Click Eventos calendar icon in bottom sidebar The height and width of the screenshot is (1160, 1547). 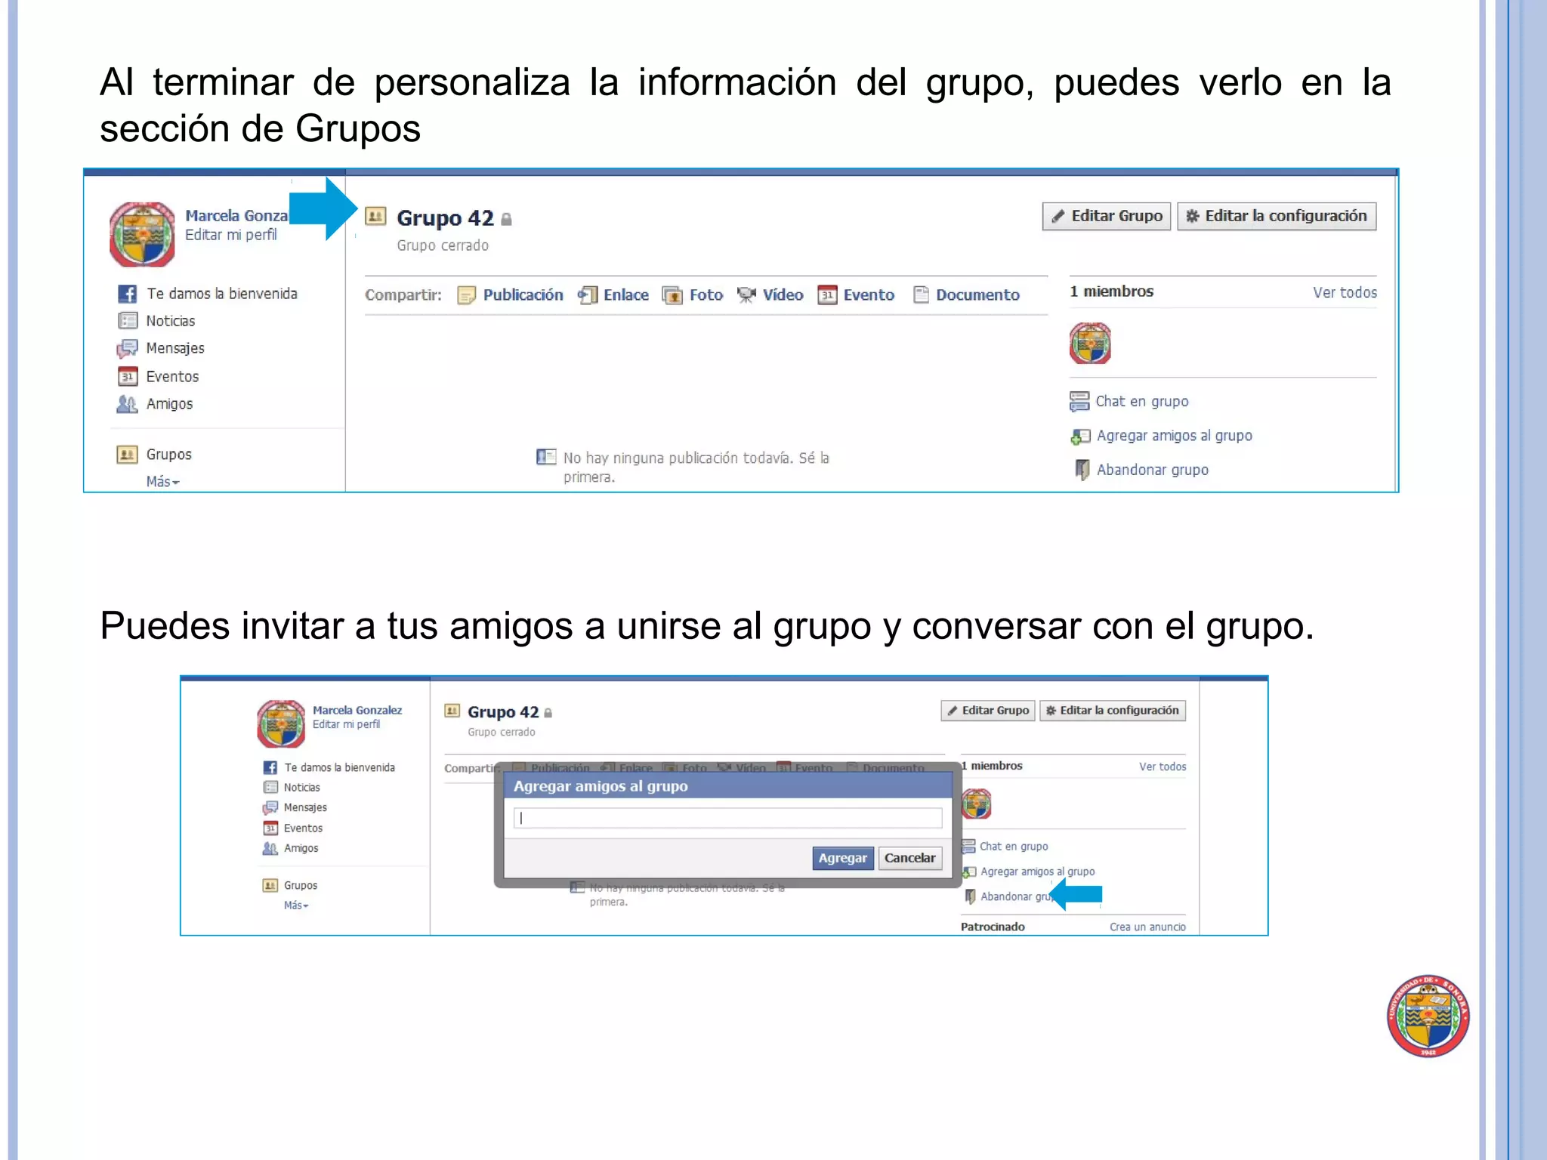[x=270, y=828]
